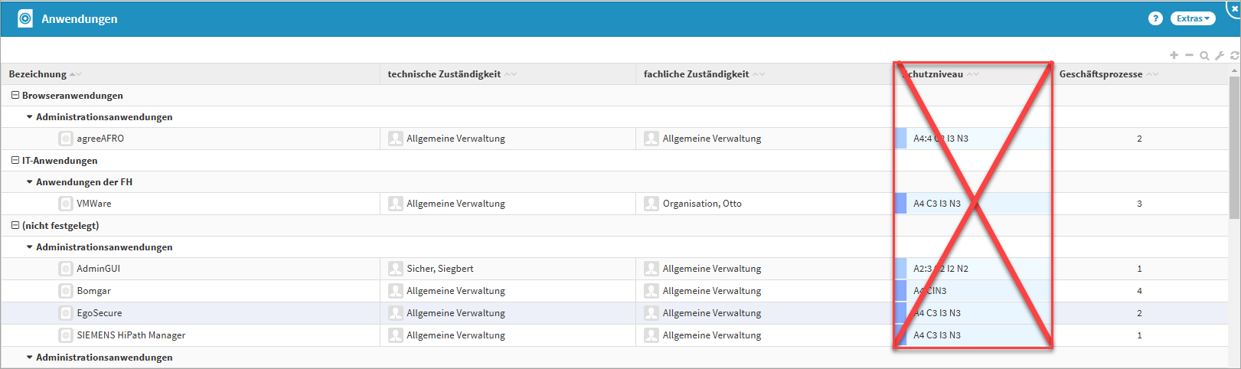Click the minus icon to remove entry
The image size is (1241, 369).
(x=1189, y=55)
